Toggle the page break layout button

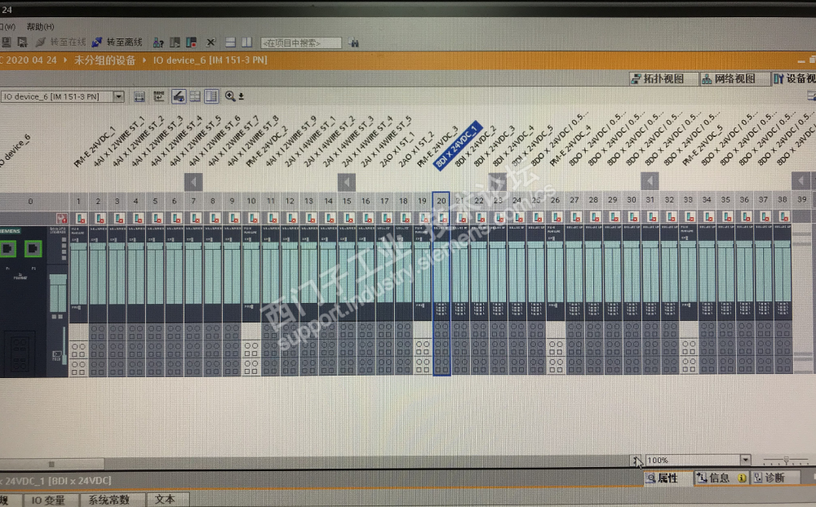click(x=211, y=96)
